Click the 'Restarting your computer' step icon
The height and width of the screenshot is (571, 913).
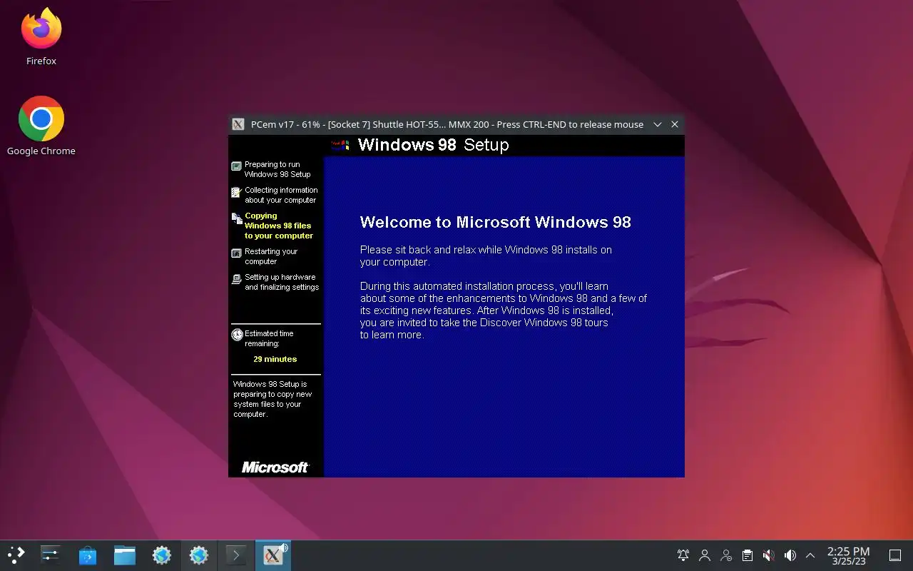pos(237,253)
